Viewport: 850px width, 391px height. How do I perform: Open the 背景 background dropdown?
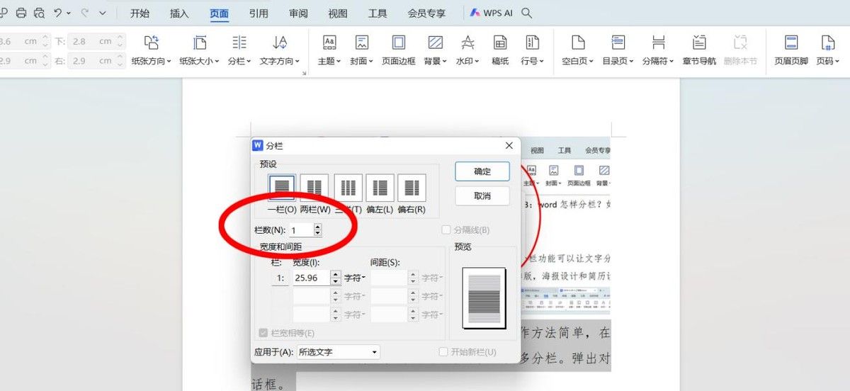(436, 51)
